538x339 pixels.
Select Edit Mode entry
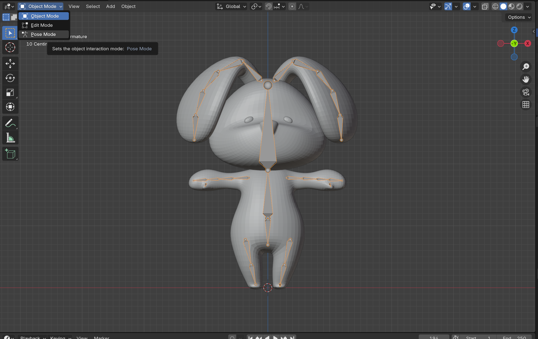click(x=42, y=25)
